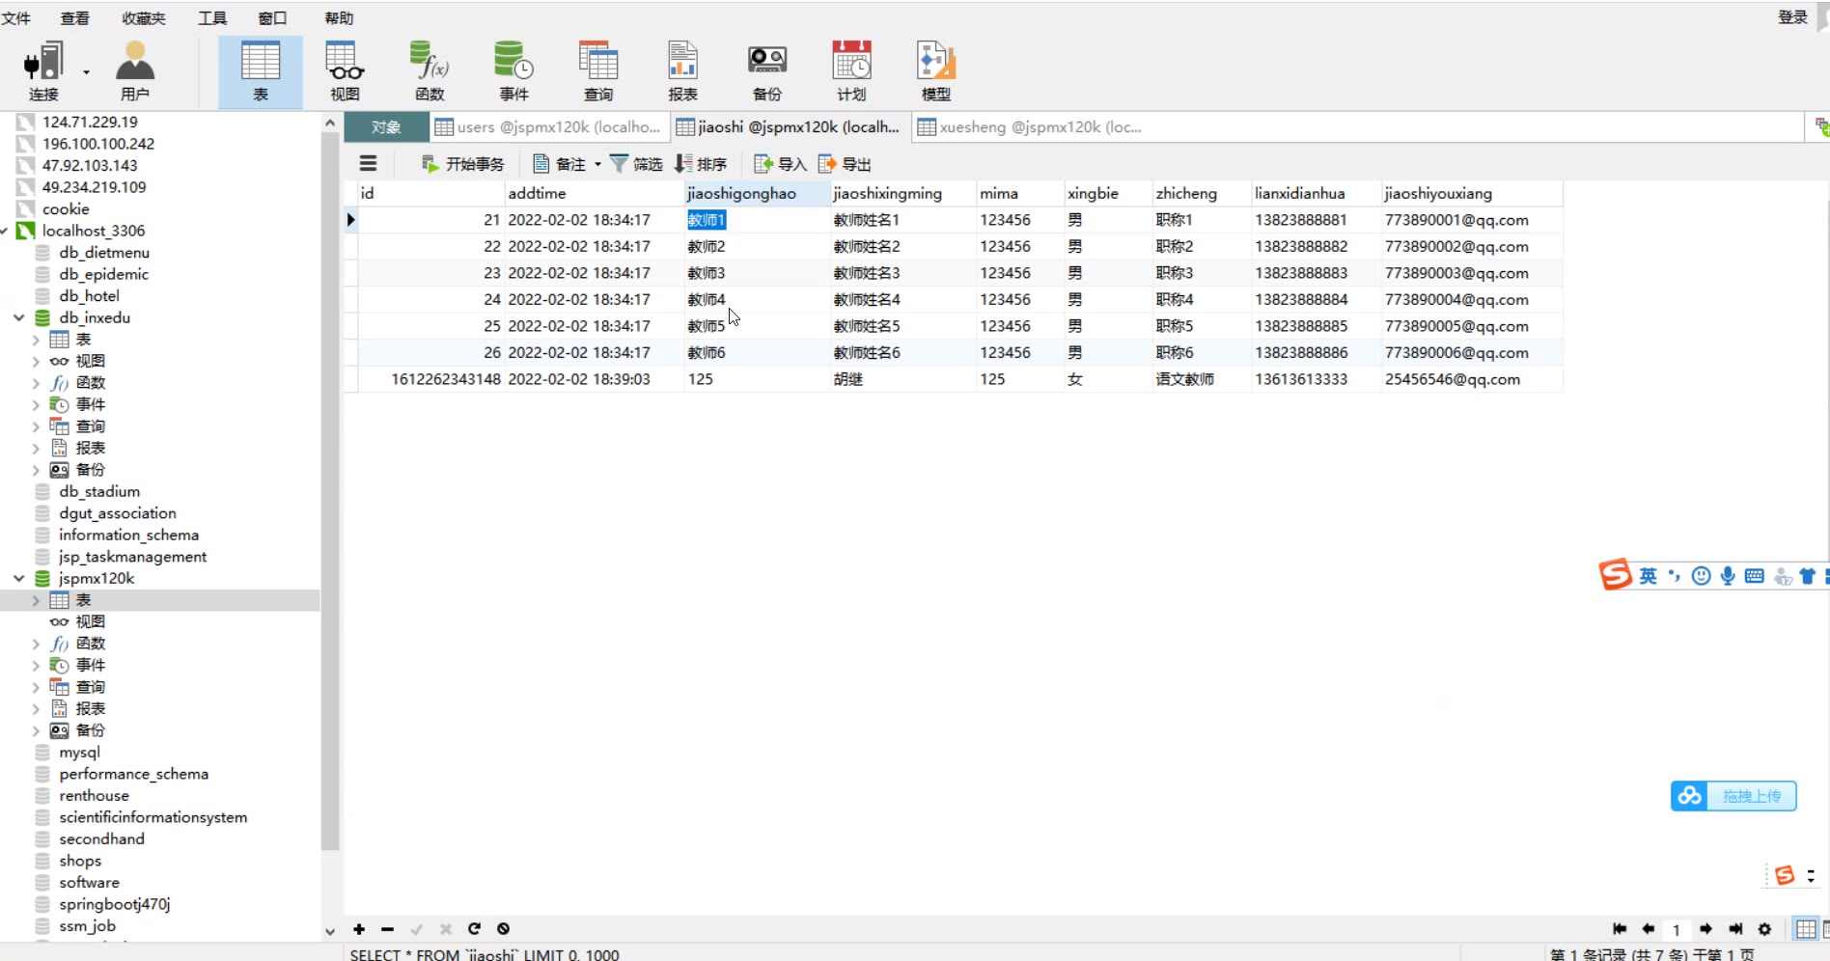Collapse the jspmx120k database node

(18, 579)
